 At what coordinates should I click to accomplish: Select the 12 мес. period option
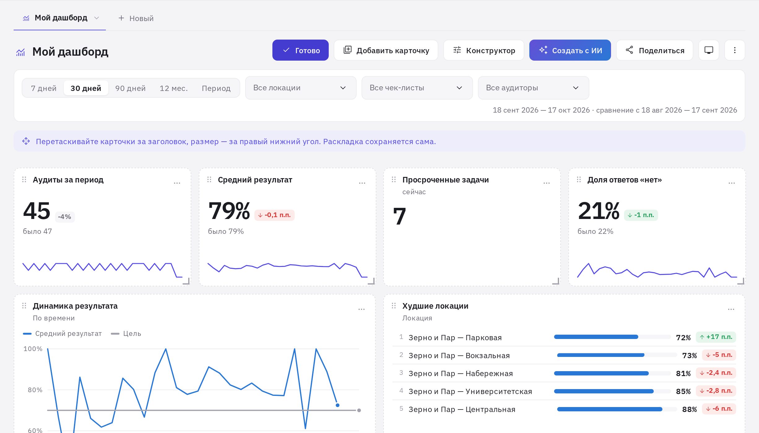click(174, 88)
